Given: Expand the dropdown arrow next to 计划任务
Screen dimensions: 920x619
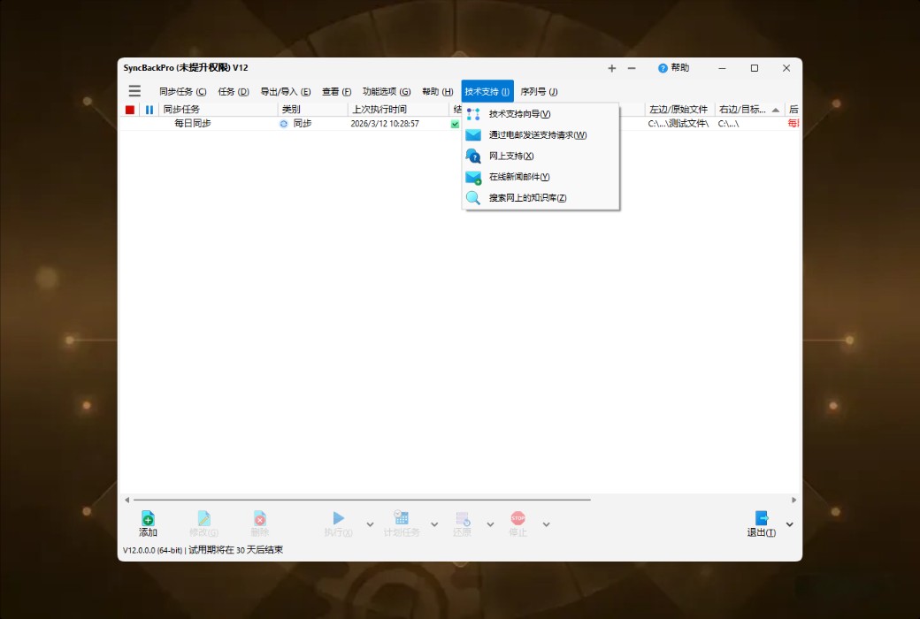Looking at the screenshot, I should coord(433,524).
